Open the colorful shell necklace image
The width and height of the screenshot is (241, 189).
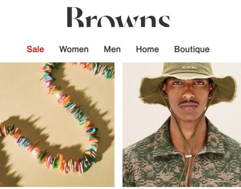point(57,125)
